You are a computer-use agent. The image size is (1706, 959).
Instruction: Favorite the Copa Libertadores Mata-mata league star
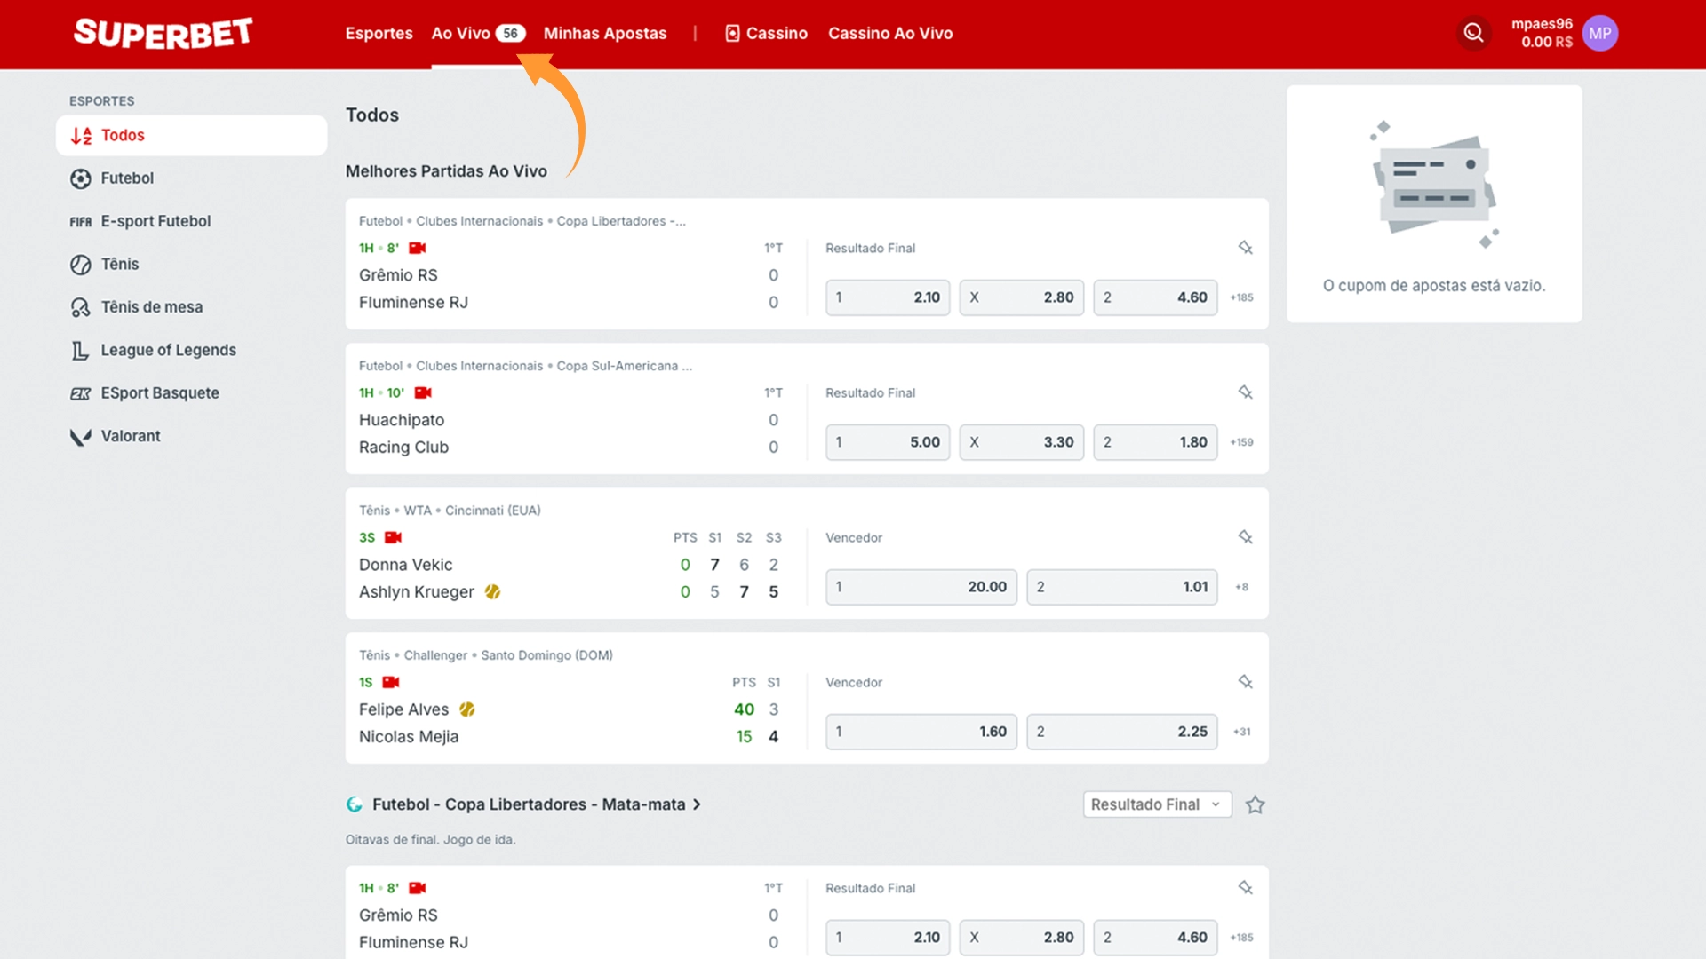click(x=1255, y=804)
